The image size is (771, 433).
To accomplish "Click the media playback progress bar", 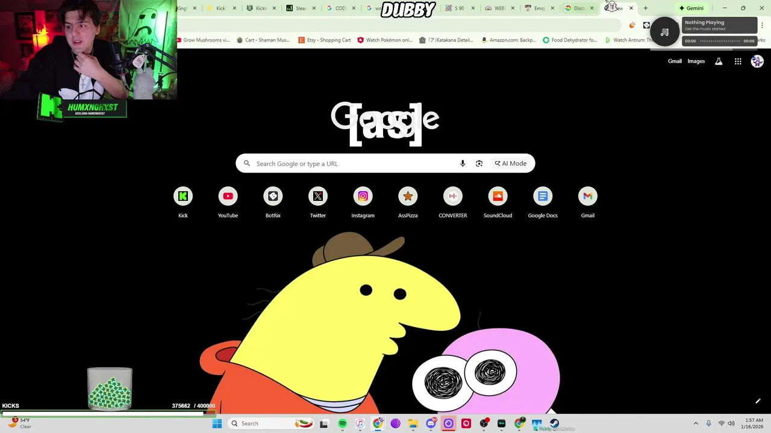I will pyautogui.click(x=719, y=41).
